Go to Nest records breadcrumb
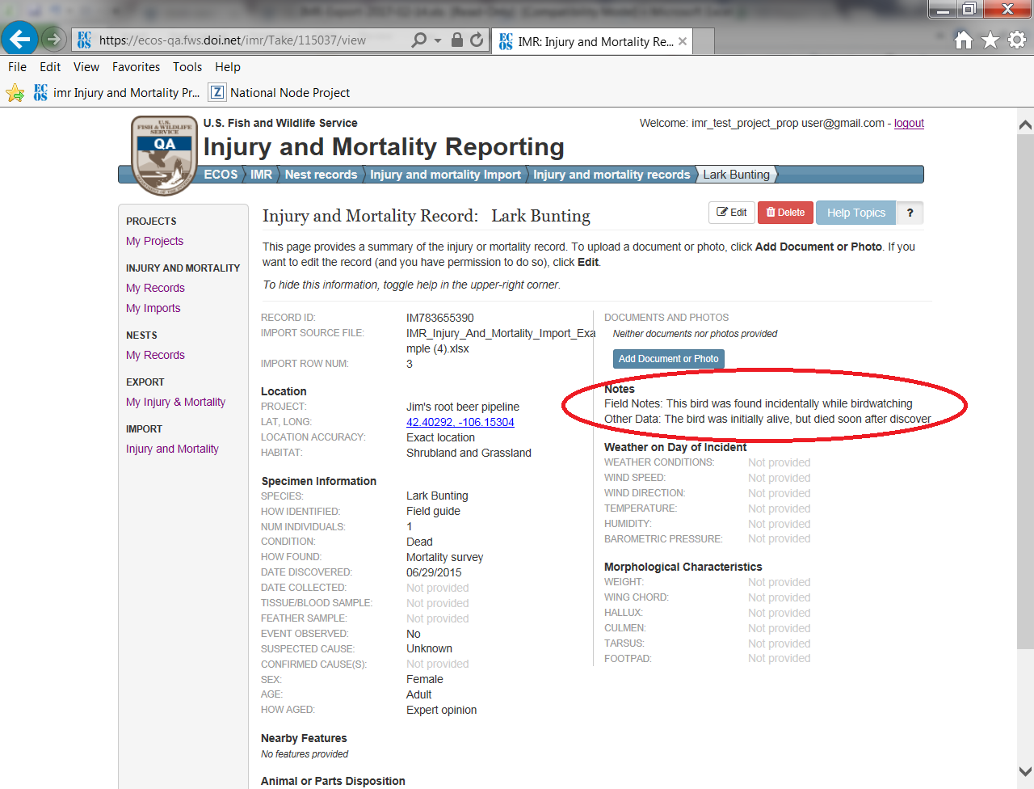The height and width of the screenshot is (789, 1034). point(321,175)
